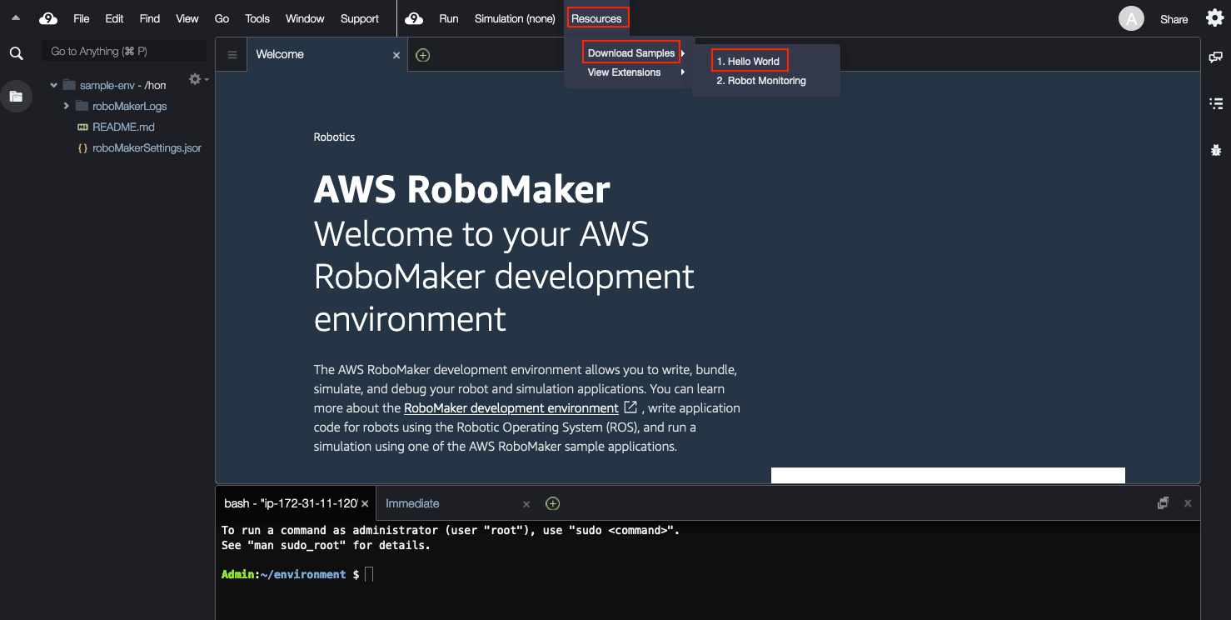Open the Outline panel icon
Screen dimensions: 1231x620
(1216, 103)
